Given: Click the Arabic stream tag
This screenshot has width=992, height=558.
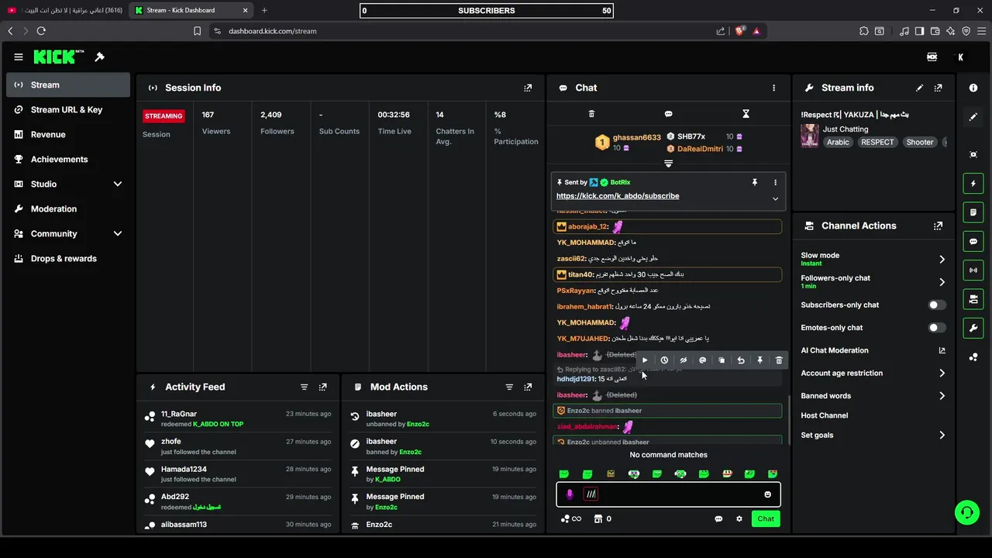Looking at the screenshot, I should (x=838, y=143).
